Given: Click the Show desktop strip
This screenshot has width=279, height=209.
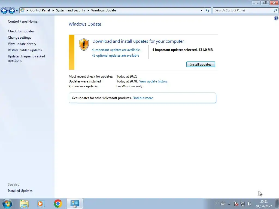Looking at the screenshot, I should pyautogui.click(x=277, y=204).
